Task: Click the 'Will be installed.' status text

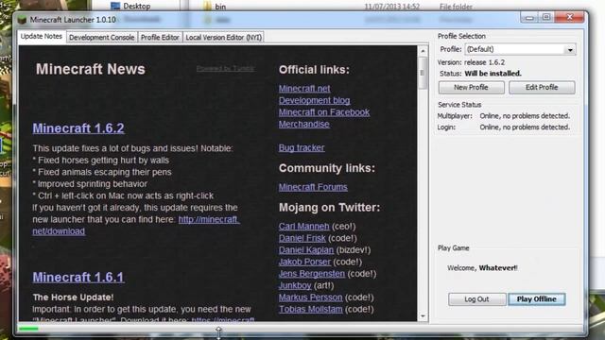Action: (493, 74)
